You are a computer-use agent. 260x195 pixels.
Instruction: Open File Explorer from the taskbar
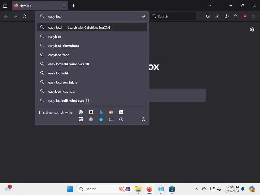click(x=138, y=189)
